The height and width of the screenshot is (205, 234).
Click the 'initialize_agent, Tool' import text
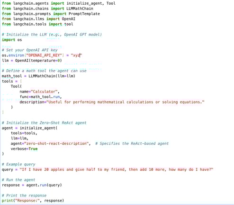pos(91,3)
